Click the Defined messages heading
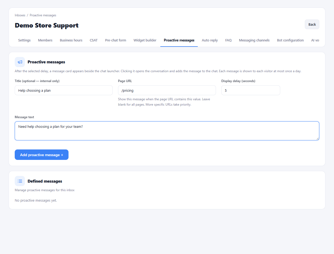 45,181
